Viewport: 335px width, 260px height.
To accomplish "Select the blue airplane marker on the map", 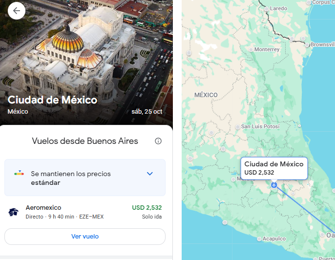I will (x=274, y=185).
